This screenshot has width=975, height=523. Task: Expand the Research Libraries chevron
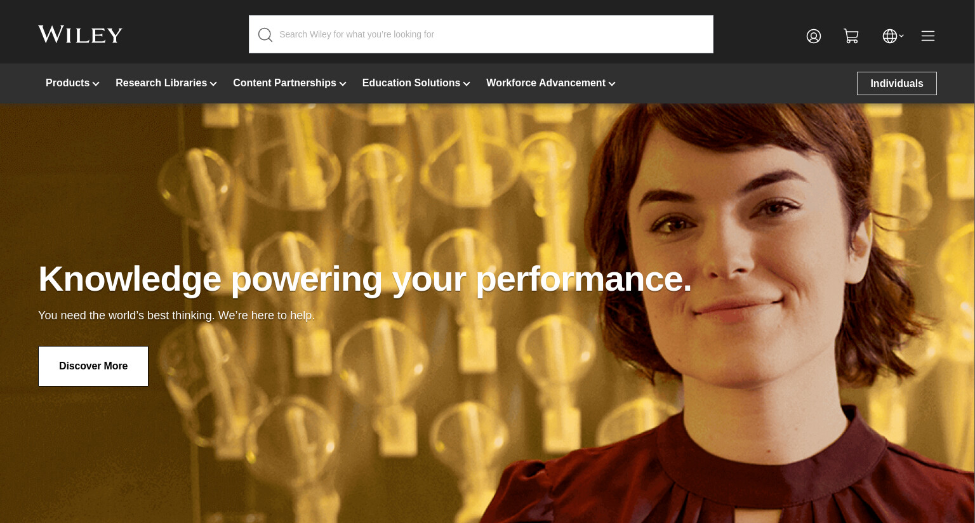tap(213, 84)
